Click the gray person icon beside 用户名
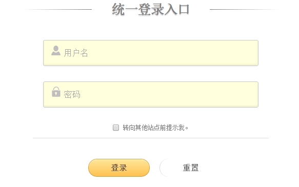This screenshot has height=187, width=299. tap(56, 51)
